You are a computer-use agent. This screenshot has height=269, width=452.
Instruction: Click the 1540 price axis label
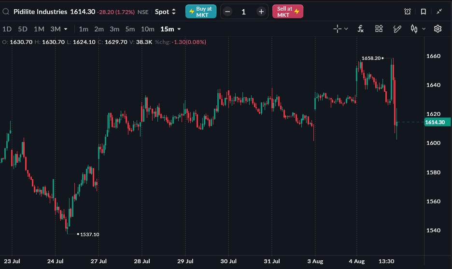(x=433, y=230)
